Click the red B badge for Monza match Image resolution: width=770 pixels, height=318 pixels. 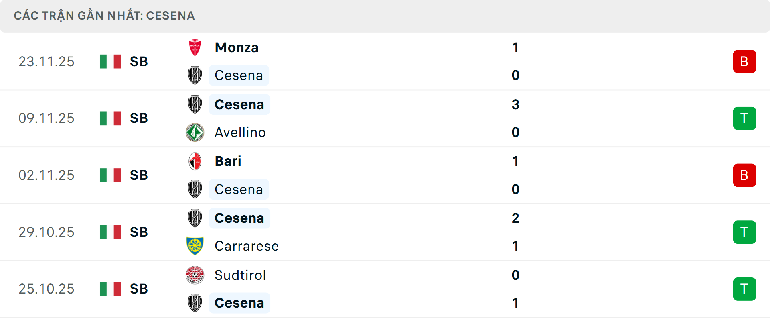[x=744, y=61]
